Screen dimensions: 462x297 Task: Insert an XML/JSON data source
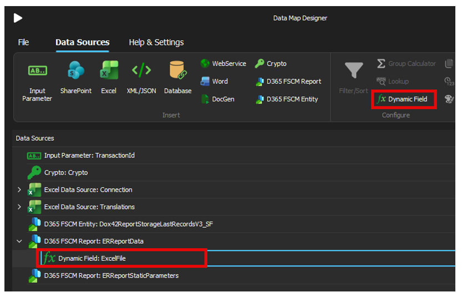(141, 78)
